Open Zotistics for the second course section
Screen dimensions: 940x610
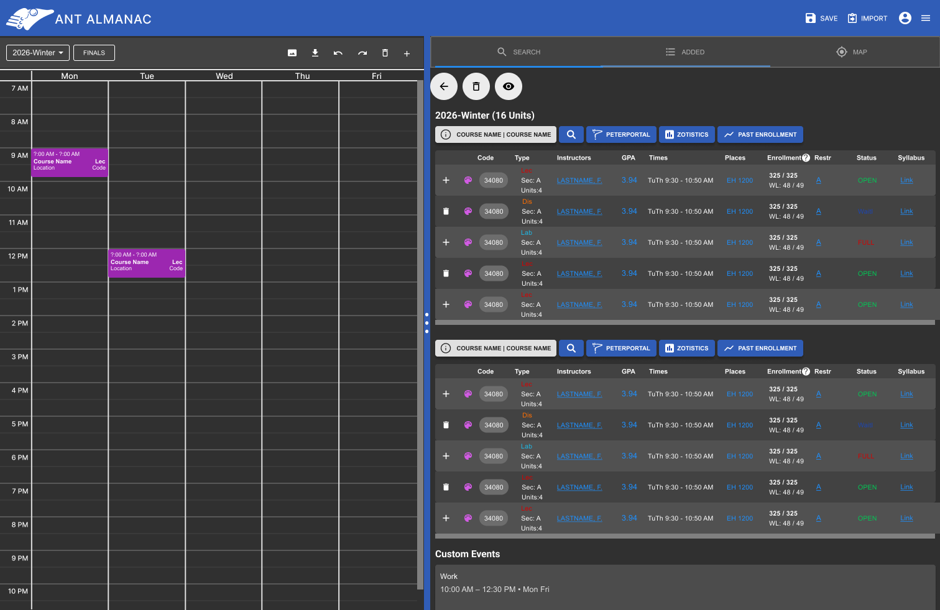[x=686, y=348]
